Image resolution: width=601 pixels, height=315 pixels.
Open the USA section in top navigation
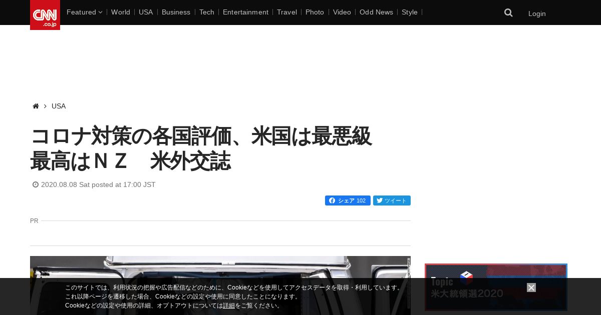(x=146, y=12)
